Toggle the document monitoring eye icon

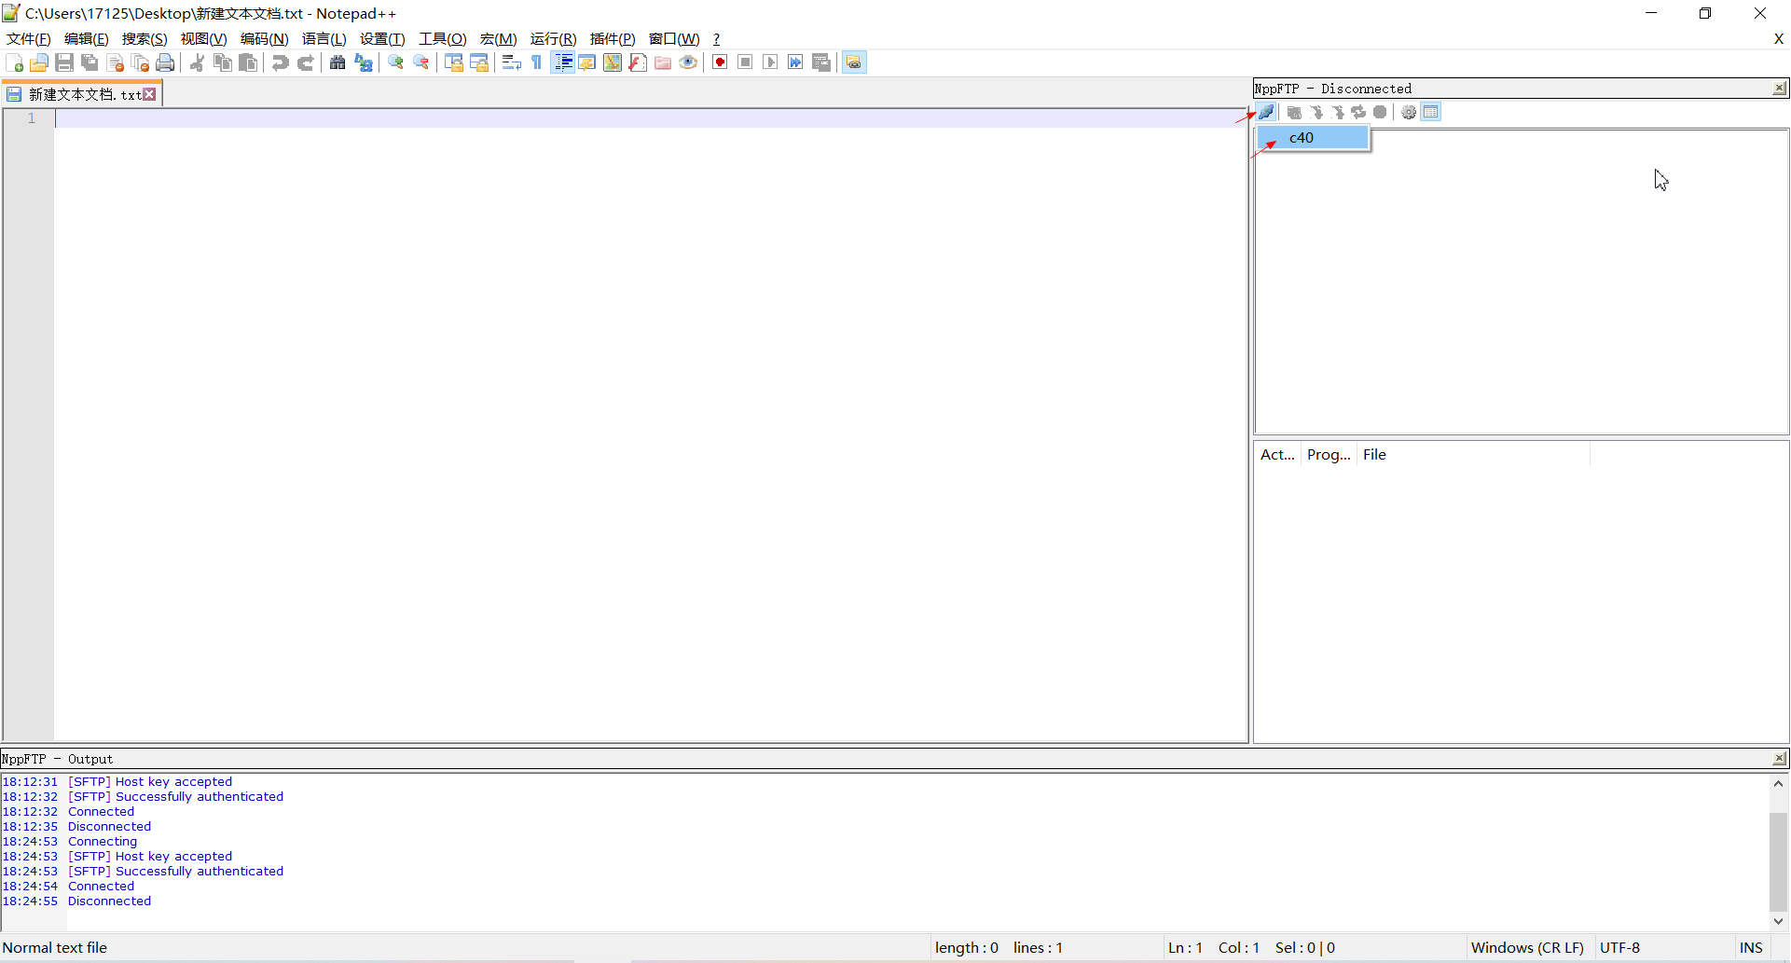688,62
